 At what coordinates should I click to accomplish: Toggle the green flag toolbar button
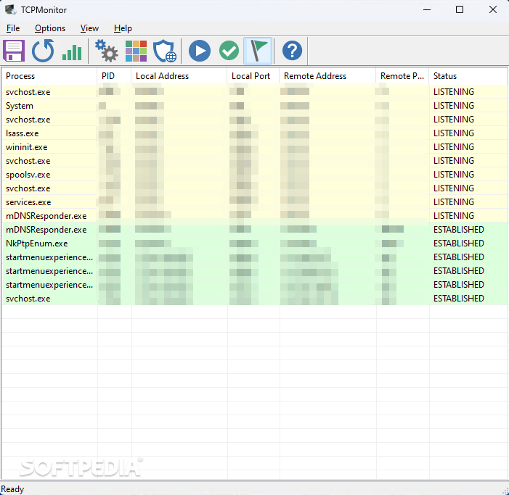[x=258, y=51]
